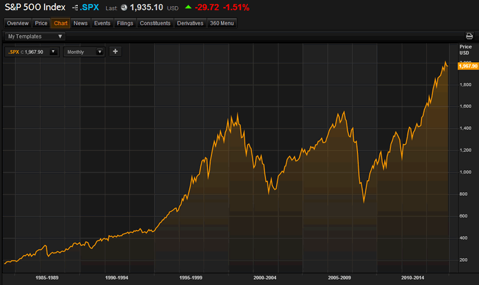
Task: Print the chart using the printer icon
Action: pos(469,36)
